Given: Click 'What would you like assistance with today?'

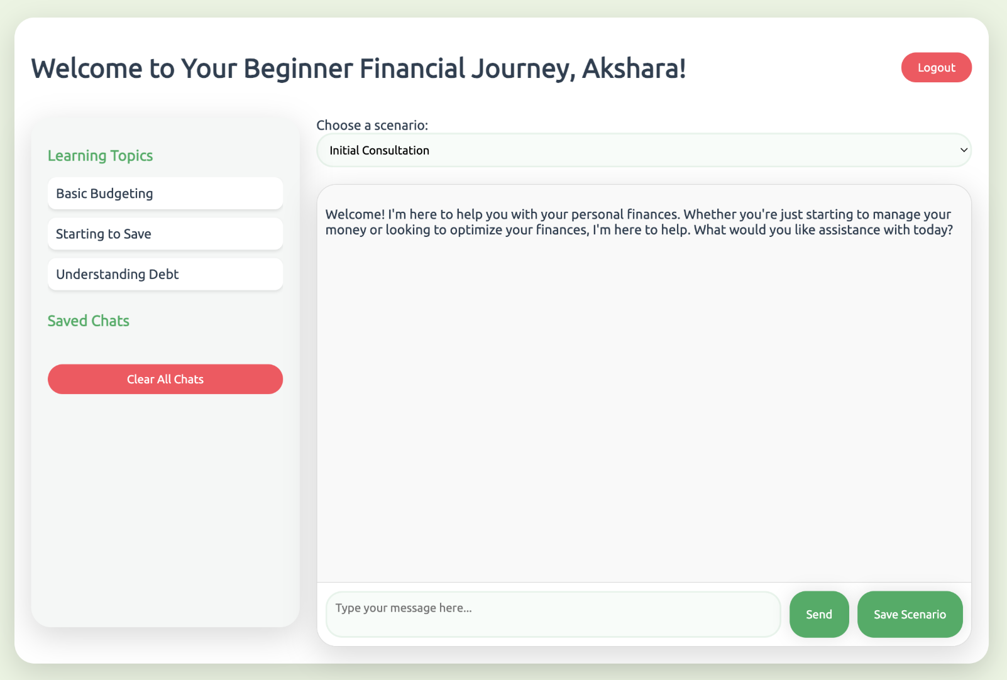Looking at the screenshot, I should tap(823, 230).
